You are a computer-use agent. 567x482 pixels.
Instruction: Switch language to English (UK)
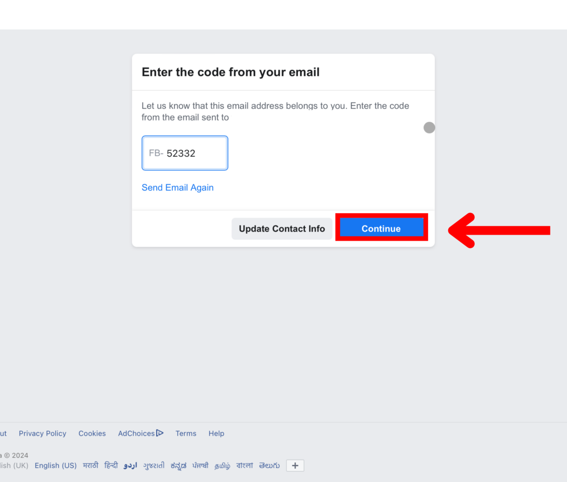click(14, 465)
